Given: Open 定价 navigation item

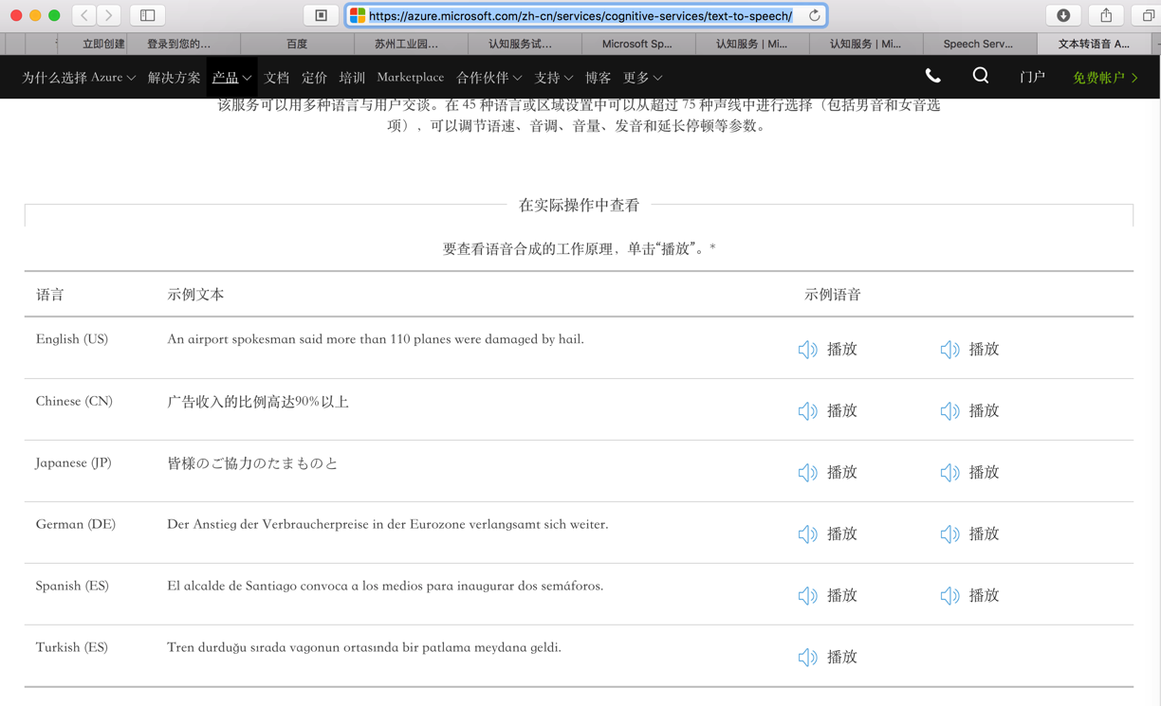Looking at the screenshot, I should pyautogui.click(x=314, y=78).
